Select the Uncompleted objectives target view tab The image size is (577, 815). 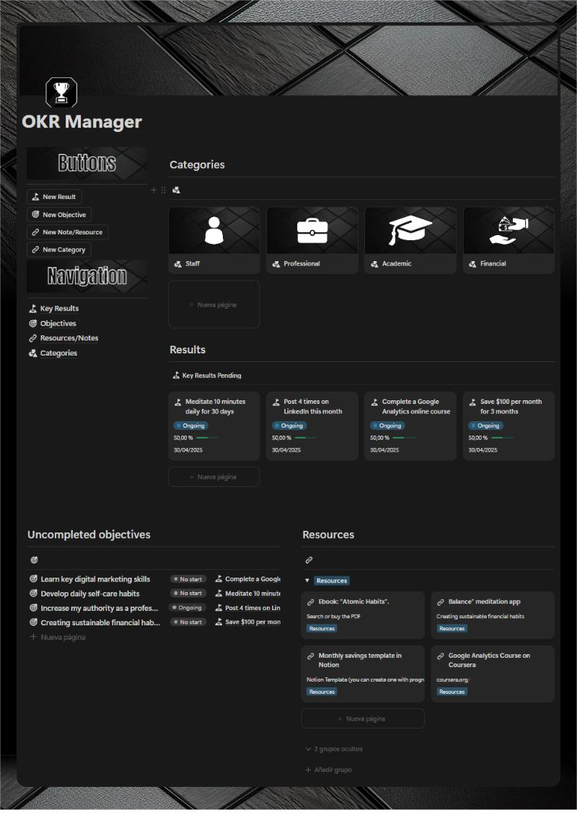point(35,560)
